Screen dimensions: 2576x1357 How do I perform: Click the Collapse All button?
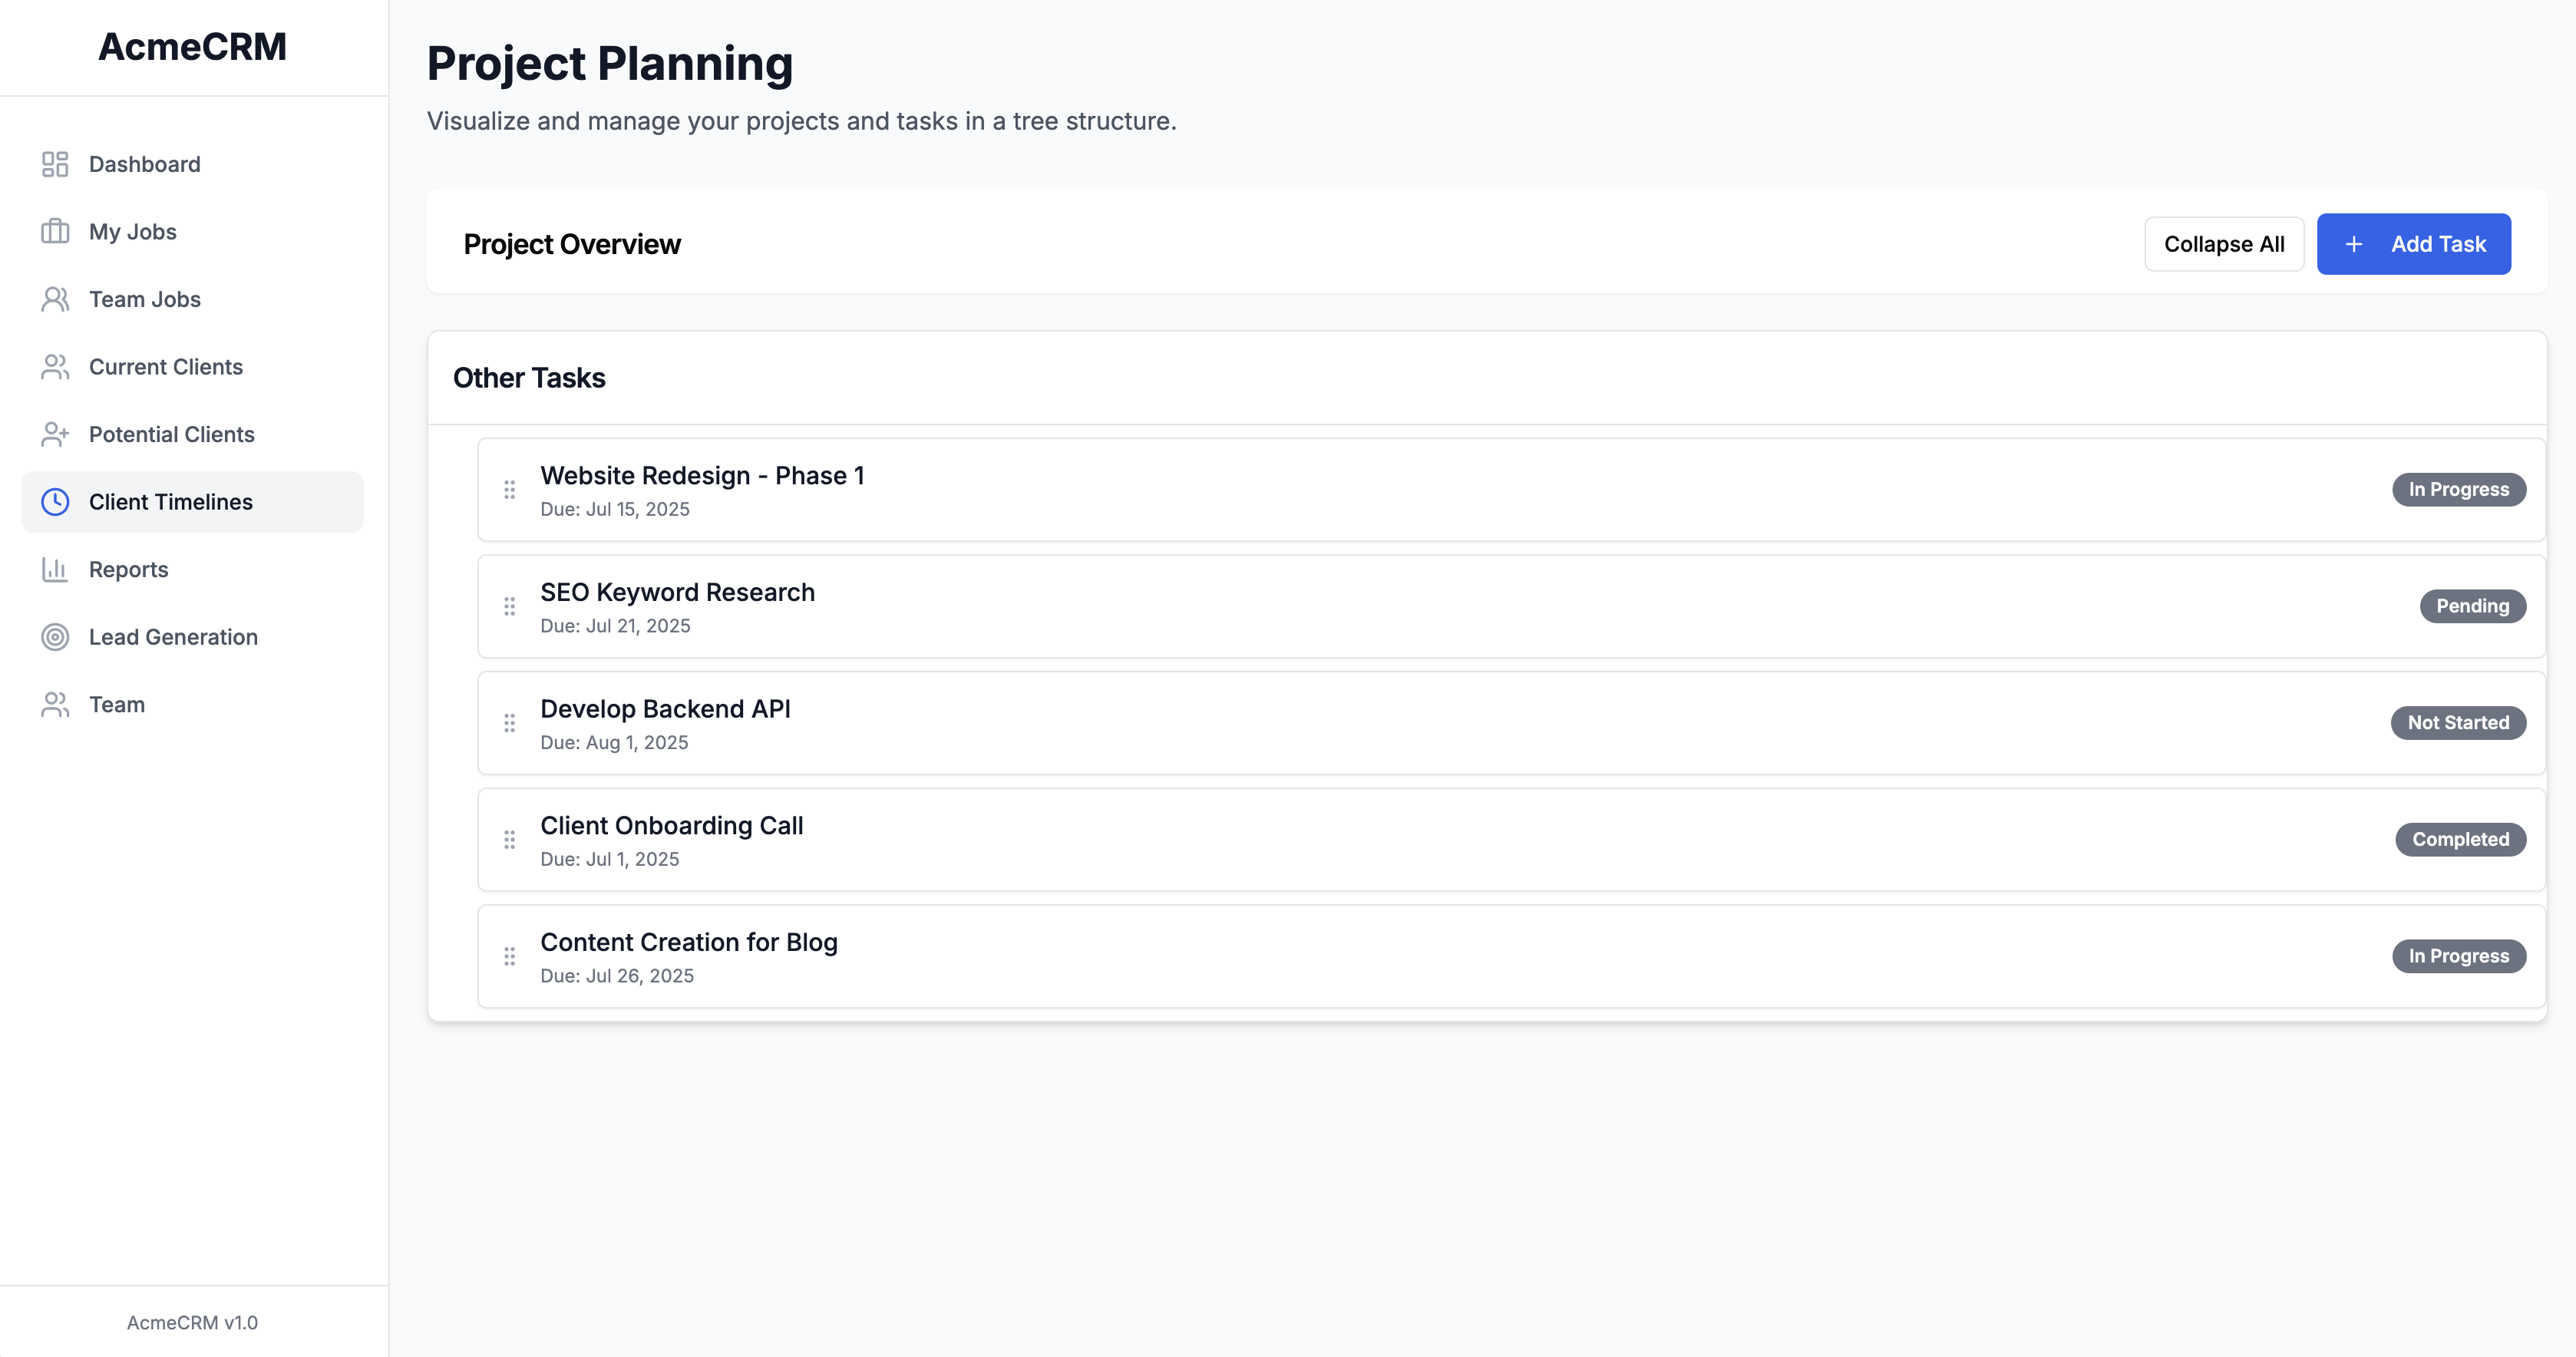click(2224, 244)
